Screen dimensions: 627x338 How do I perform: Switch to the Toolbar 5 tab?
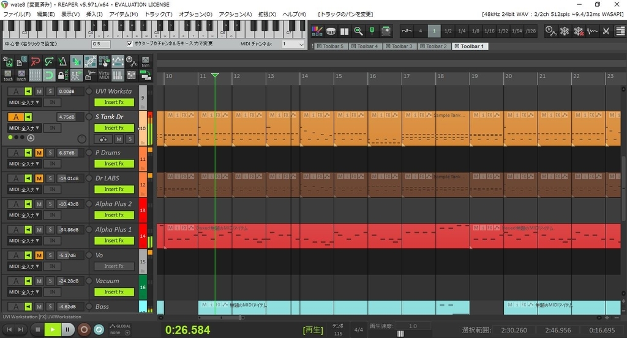pos(330,46)
